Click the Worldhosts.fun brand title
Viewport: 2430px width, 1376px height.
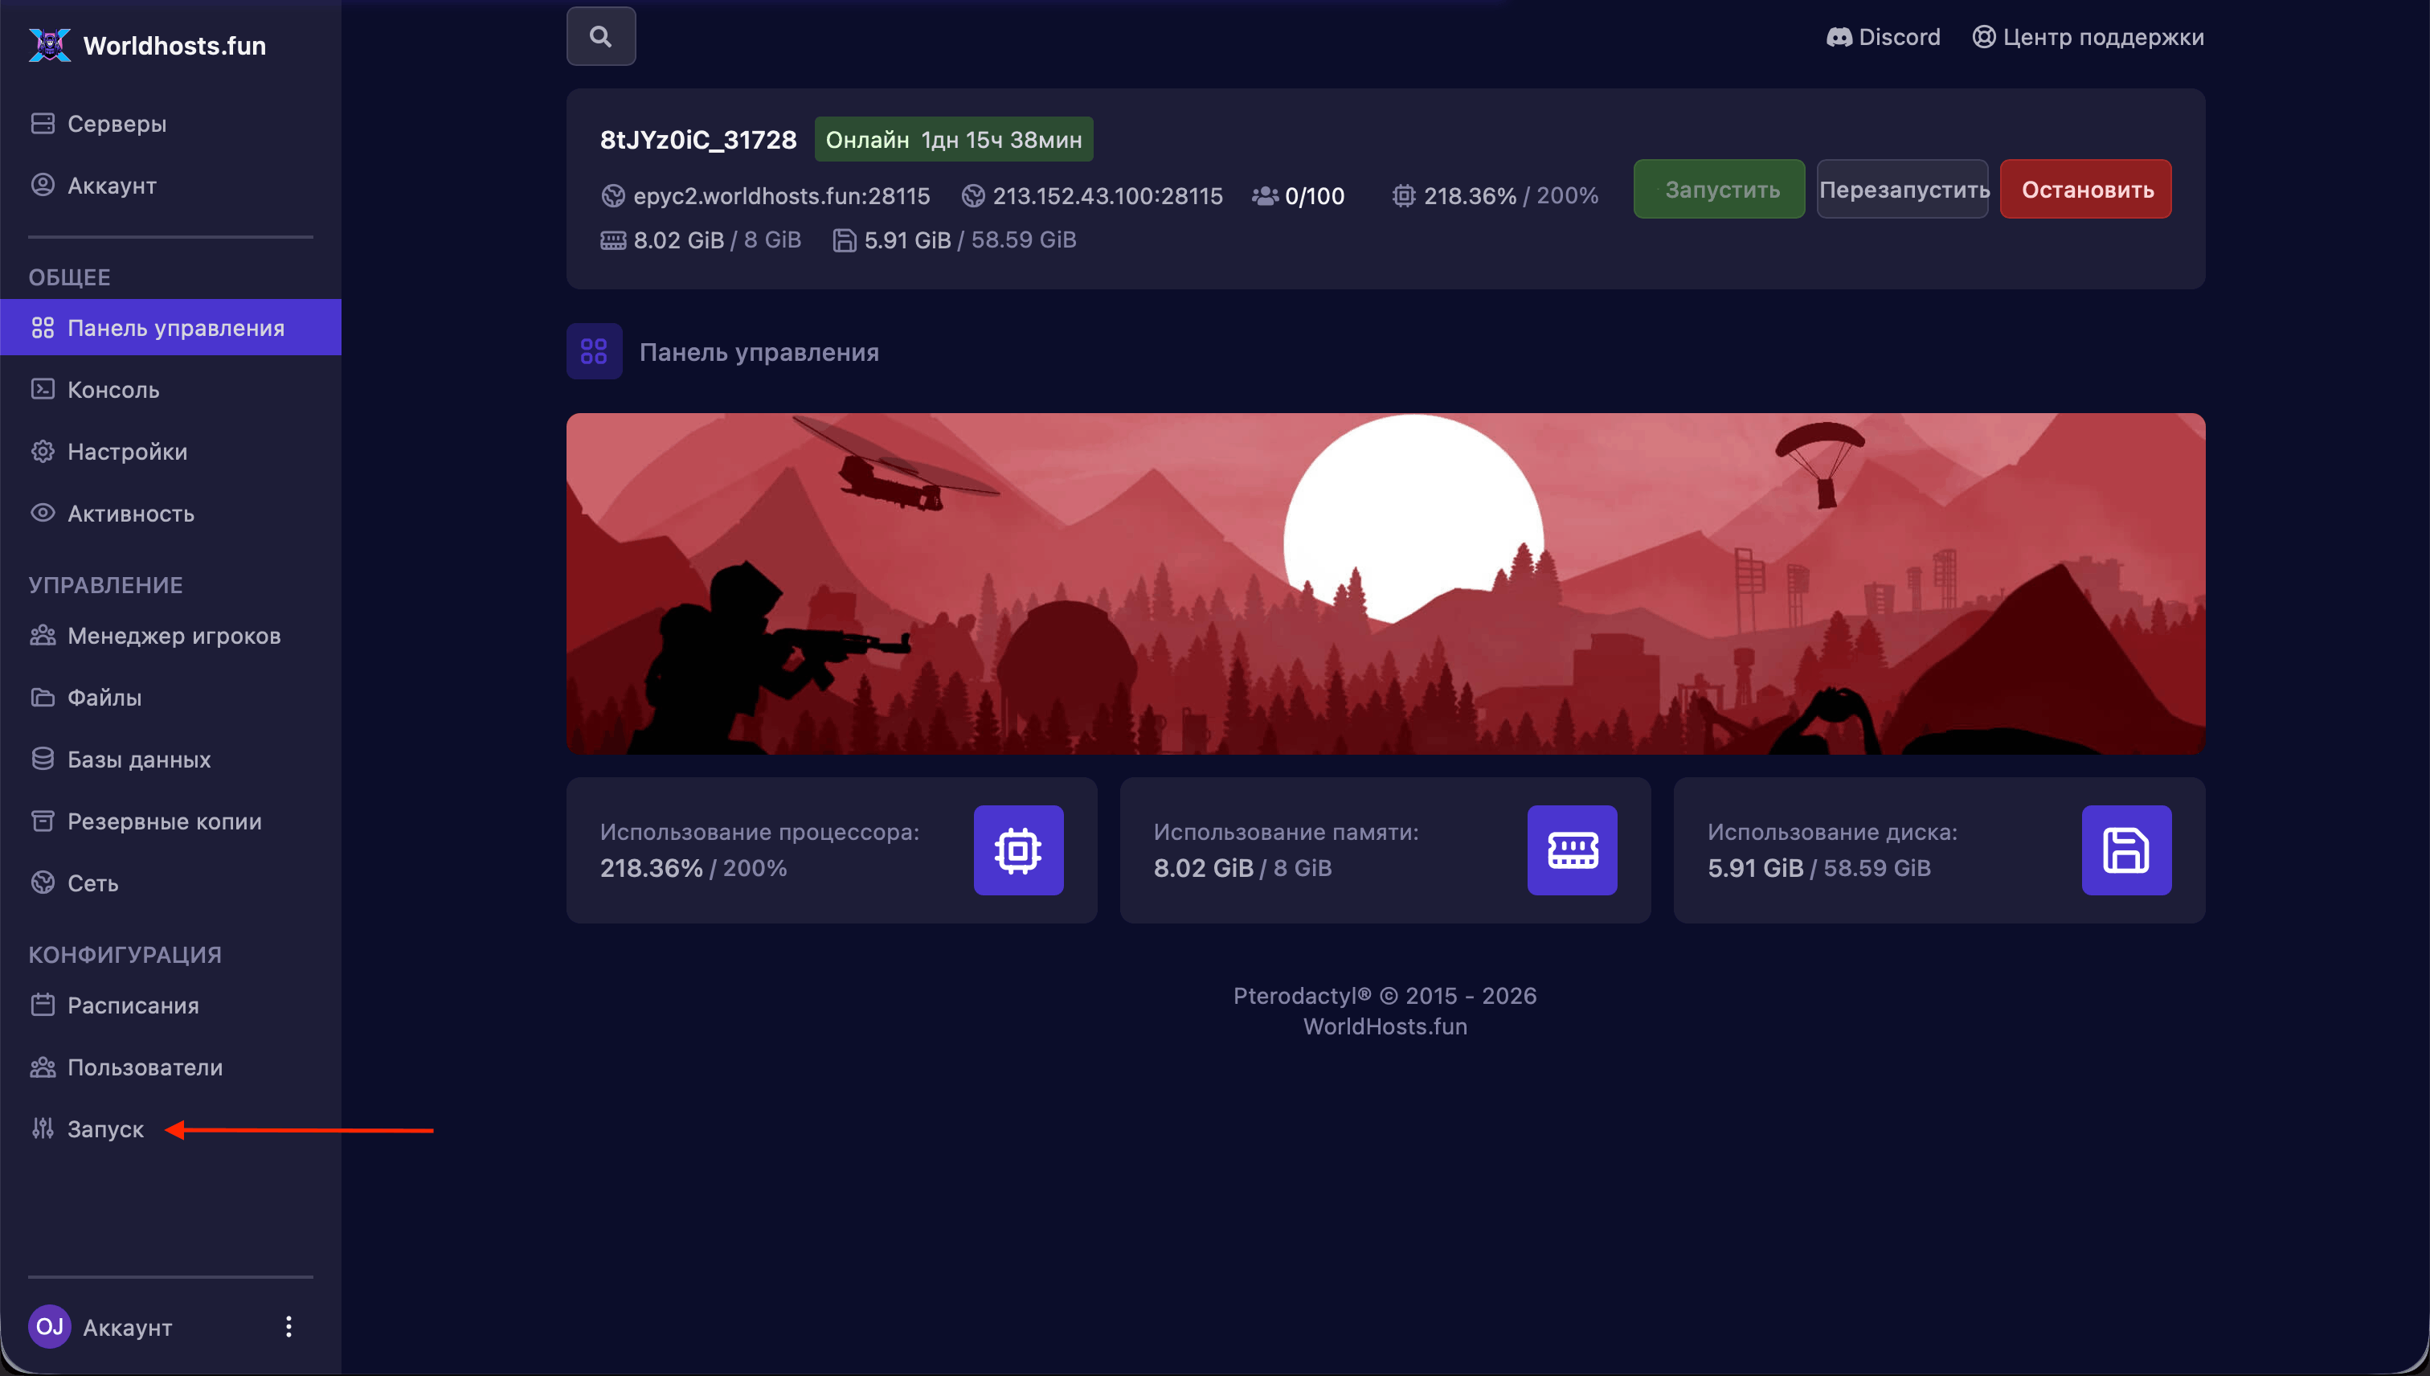pos(175,45)
